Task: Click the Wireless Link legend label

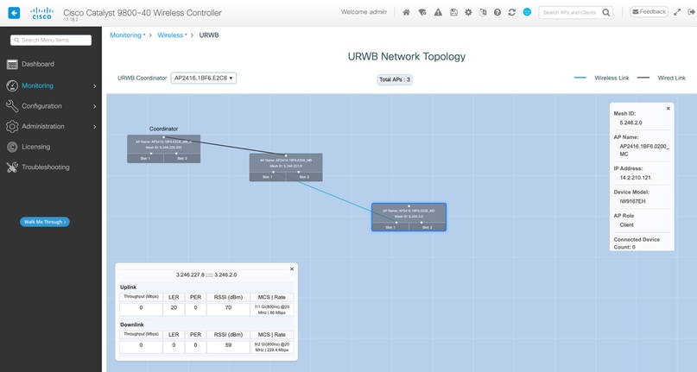Action: point(611,78)
